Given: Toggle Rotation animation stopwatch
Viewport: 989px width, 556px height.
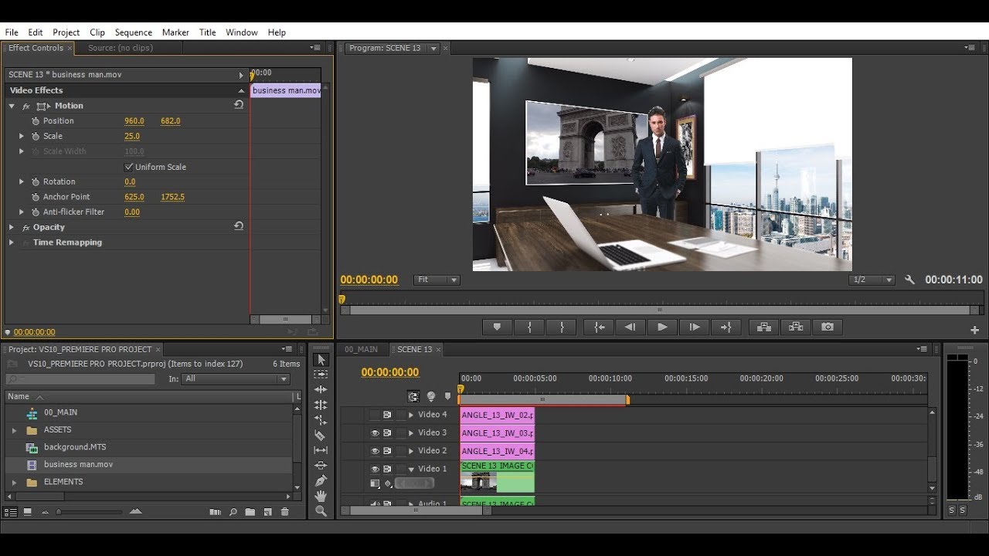Looking at the screenshot, I should pos(35,181).
